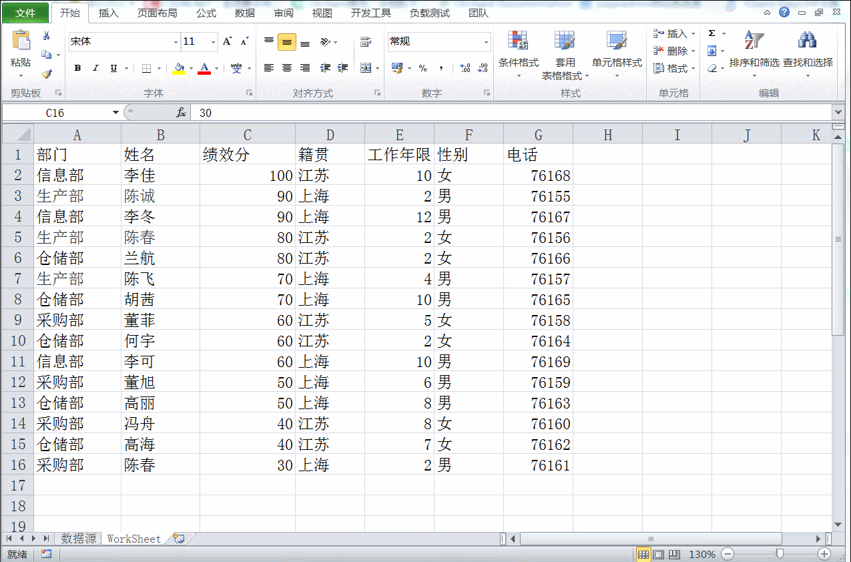Image resolution: width=851 pixels, height=562 pixels.
Task: Click the red font color A
Action: (204, 68)
